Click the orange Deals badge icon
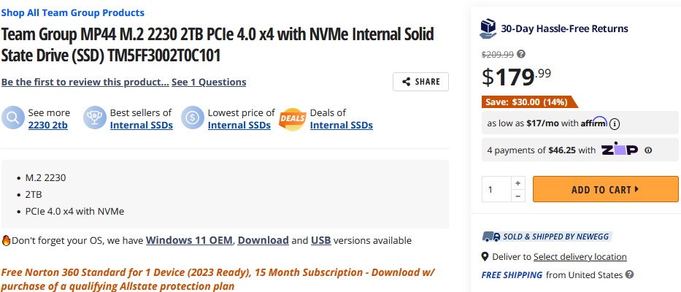Screen dimensions: 681x292 [x=293, y=118]
